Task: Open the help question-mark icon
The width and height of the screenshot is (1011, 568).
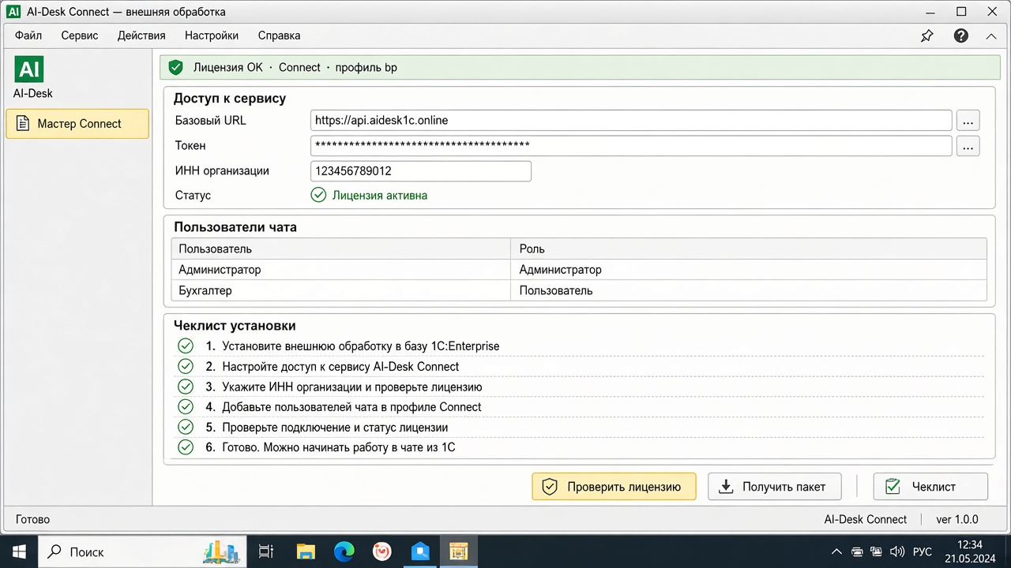Action: point(961,35)
